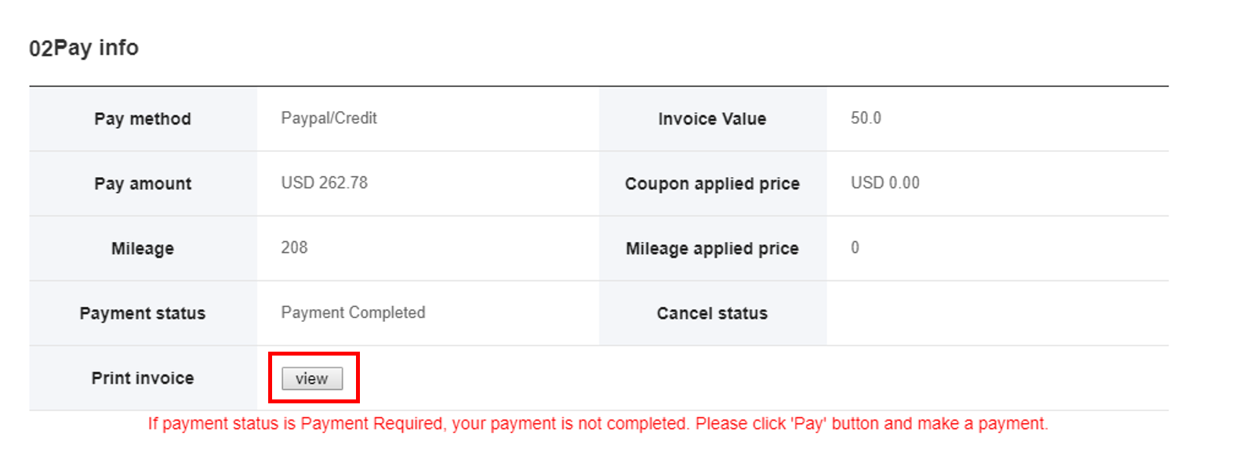This screenshot has width=1235, height=466.
Task: Select the Payment status label
Action: pos(143,313)
